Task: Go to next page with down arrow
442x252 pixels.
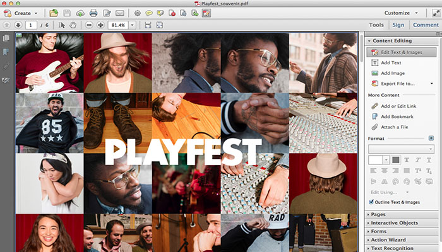Action: [18, 25]
